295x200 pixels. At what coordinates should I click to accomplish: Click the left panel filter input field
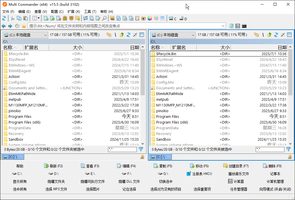[122, 149]
